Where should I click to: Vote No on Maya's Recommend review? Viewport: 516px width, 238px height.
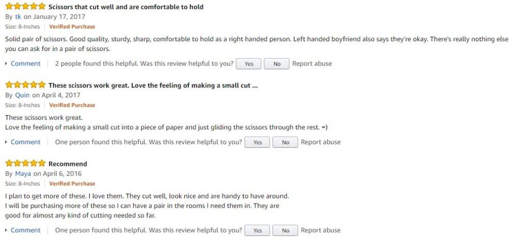285,230
